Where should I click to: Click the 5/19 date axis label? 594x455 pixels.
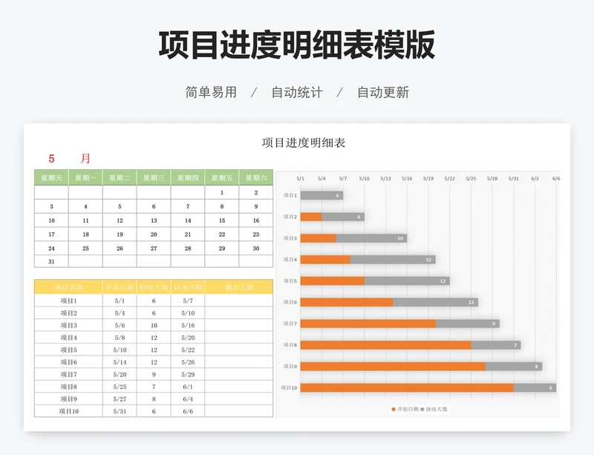(428, 179)
